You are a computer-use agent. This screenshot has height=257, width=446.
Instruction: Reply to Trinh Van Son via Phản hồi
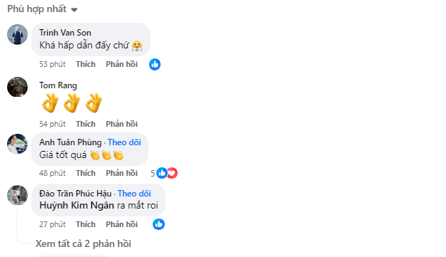tap(122, 64)
